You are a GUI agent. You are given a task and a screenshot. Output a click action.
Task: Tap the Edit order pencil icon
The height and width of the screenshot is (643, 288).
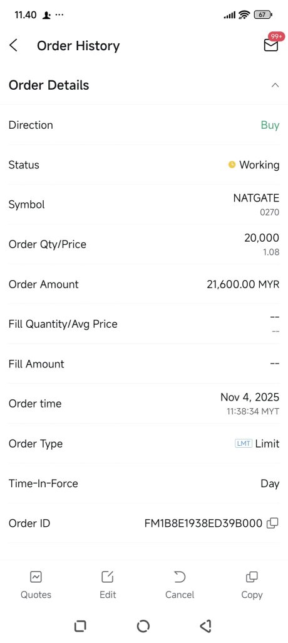108,577
